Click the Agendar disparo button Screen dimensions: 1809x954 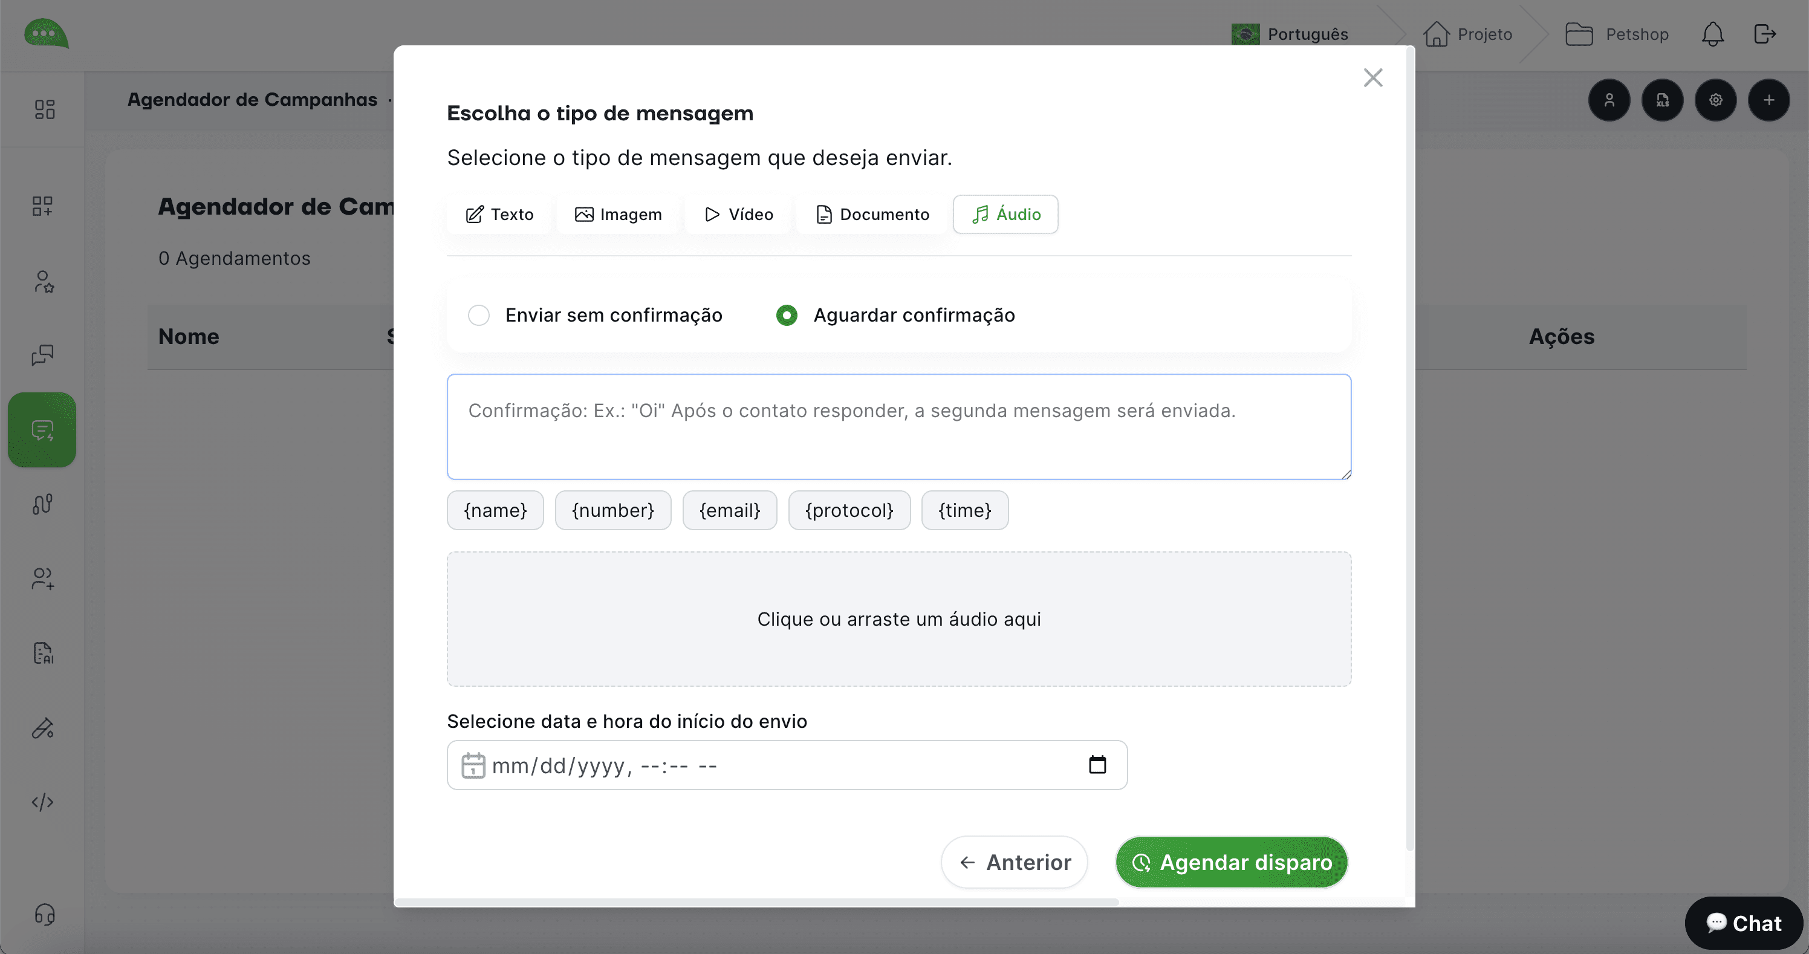(x=1231, y=862)
